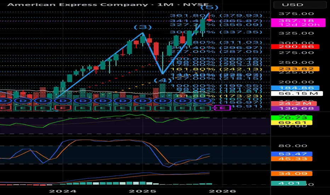Click the orange 34.09 MACD value label
The width and height of the screenshot is (330, 195).
[291, 174]
